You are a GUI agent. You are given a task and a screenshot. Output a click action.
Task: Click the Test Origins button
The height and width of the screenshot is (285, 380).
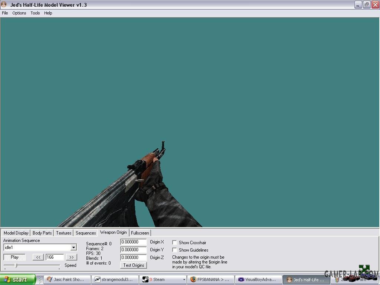click(x=134, y=265)
